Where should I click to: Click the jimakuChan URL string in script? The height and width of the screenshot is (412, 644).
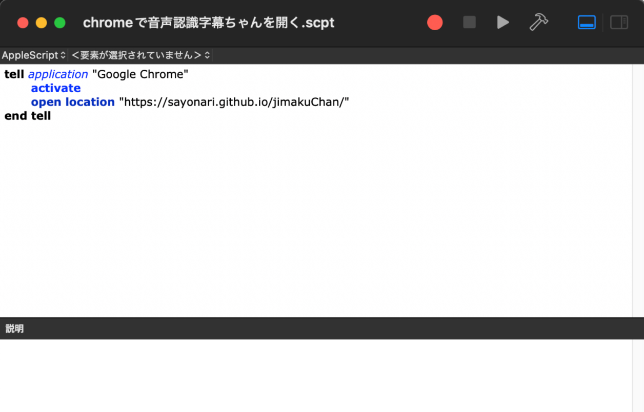click(234, 102)
